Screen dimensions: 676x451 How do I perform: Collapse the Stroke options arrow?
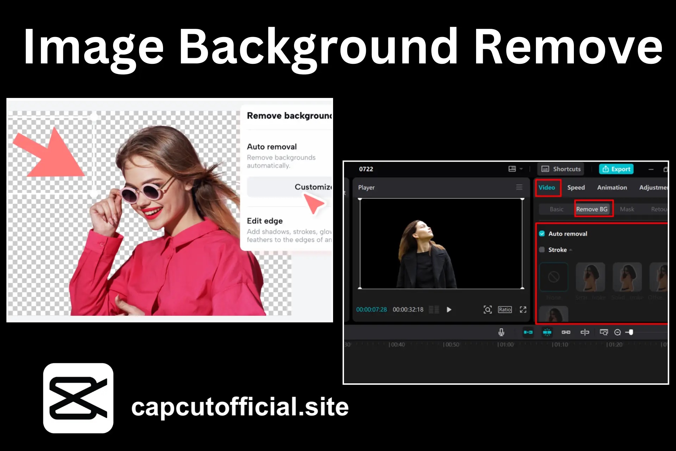point(571,250)
